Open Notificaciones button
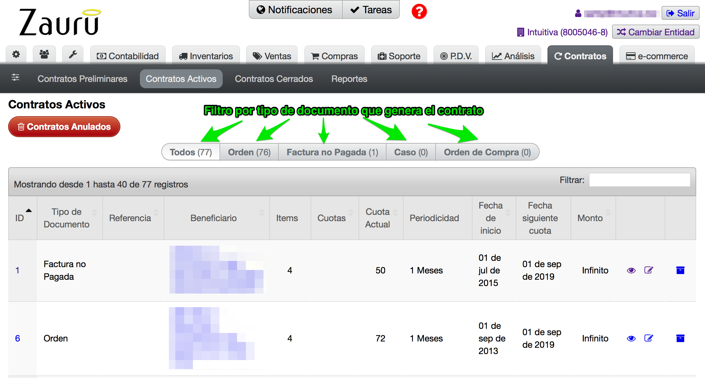Viewport: 705px width, 378px height. coord(295,10)
